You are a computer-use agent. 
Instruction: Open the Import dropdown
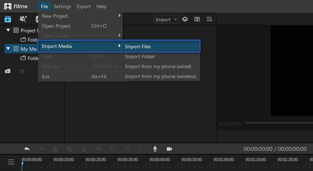(166, 20)
